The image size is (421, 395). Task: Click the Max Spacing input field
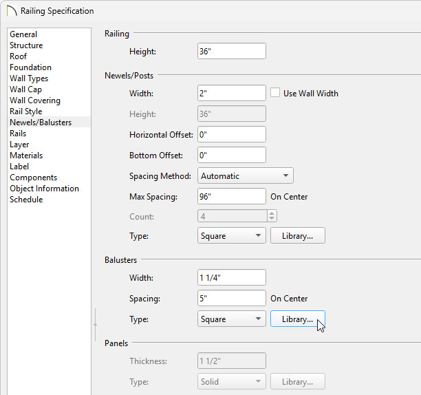(x=232, y=197)
